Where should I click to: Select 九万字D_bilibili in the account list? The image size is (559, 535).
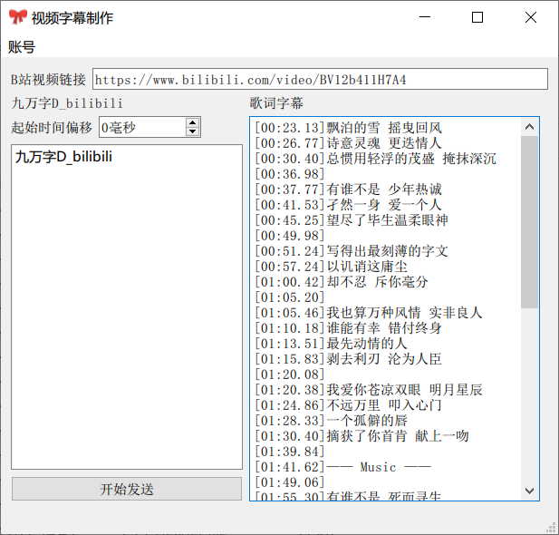coord(63,157)
